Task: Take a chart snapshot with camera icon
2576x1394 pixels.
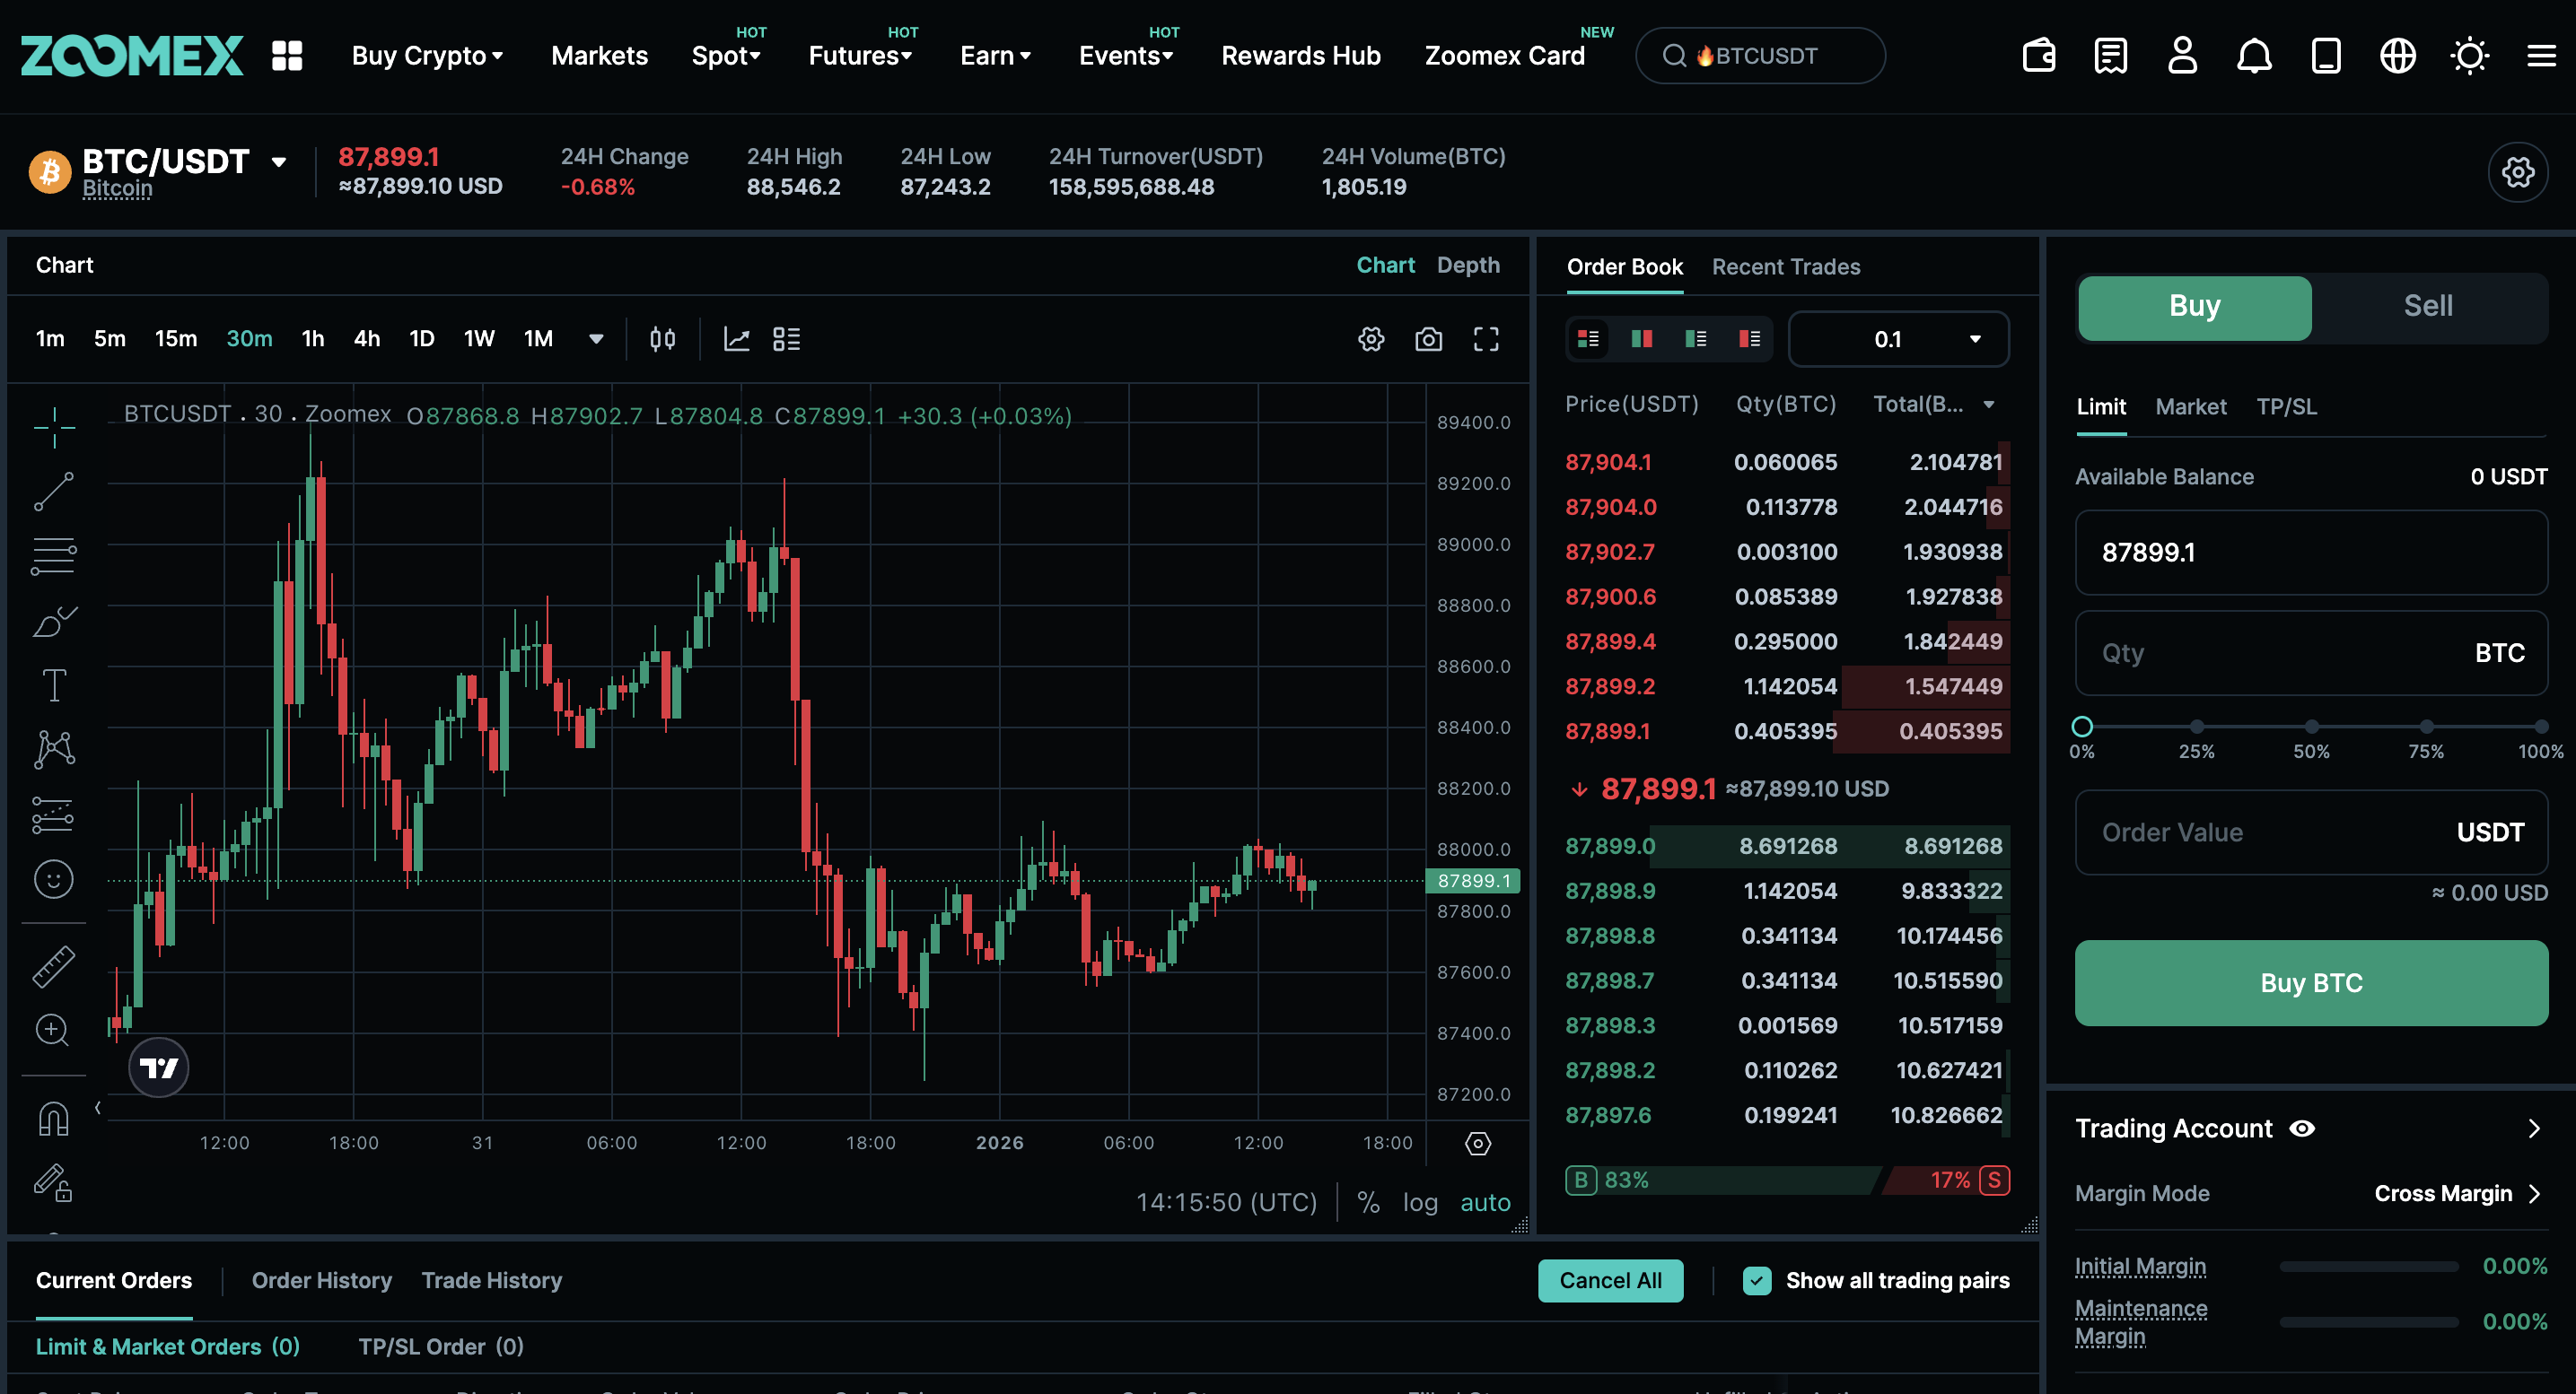Action: [x=1428, y=340]
